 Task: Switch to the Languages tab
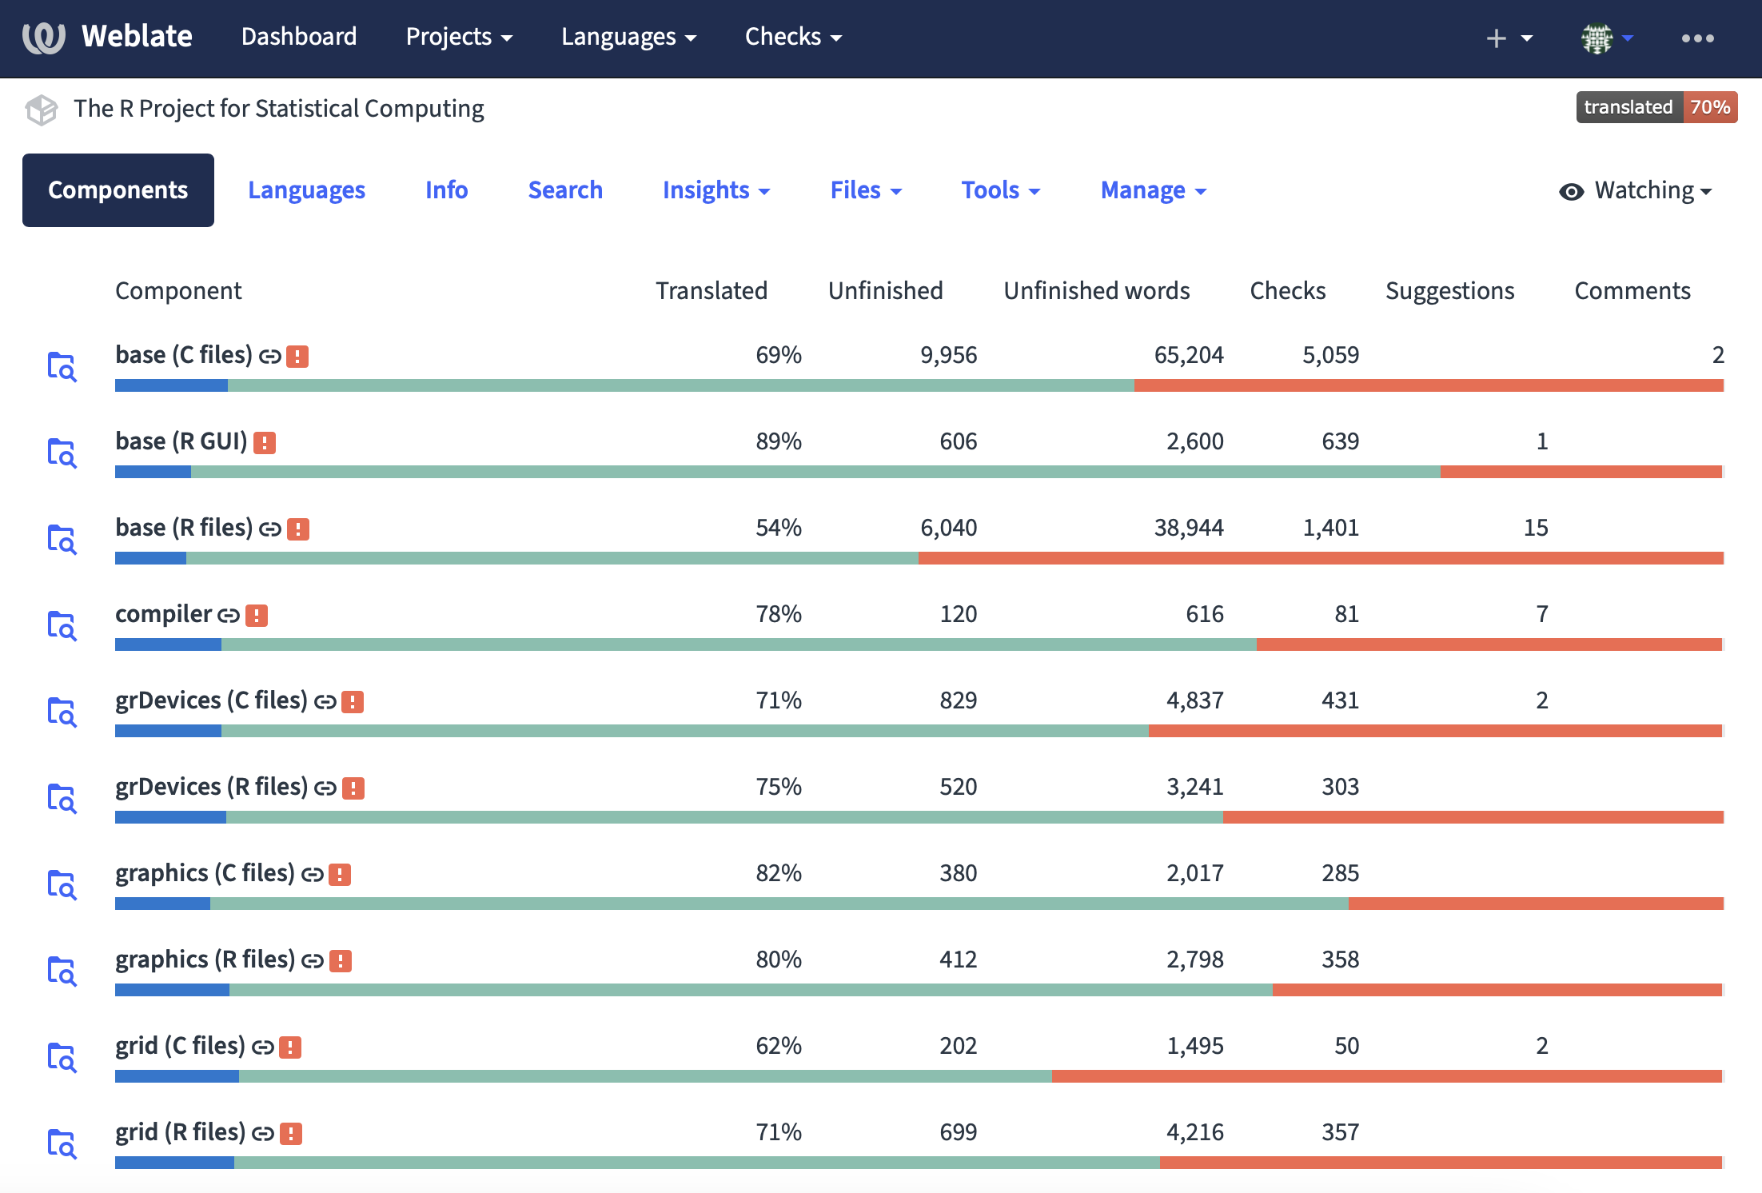(307, 190)
